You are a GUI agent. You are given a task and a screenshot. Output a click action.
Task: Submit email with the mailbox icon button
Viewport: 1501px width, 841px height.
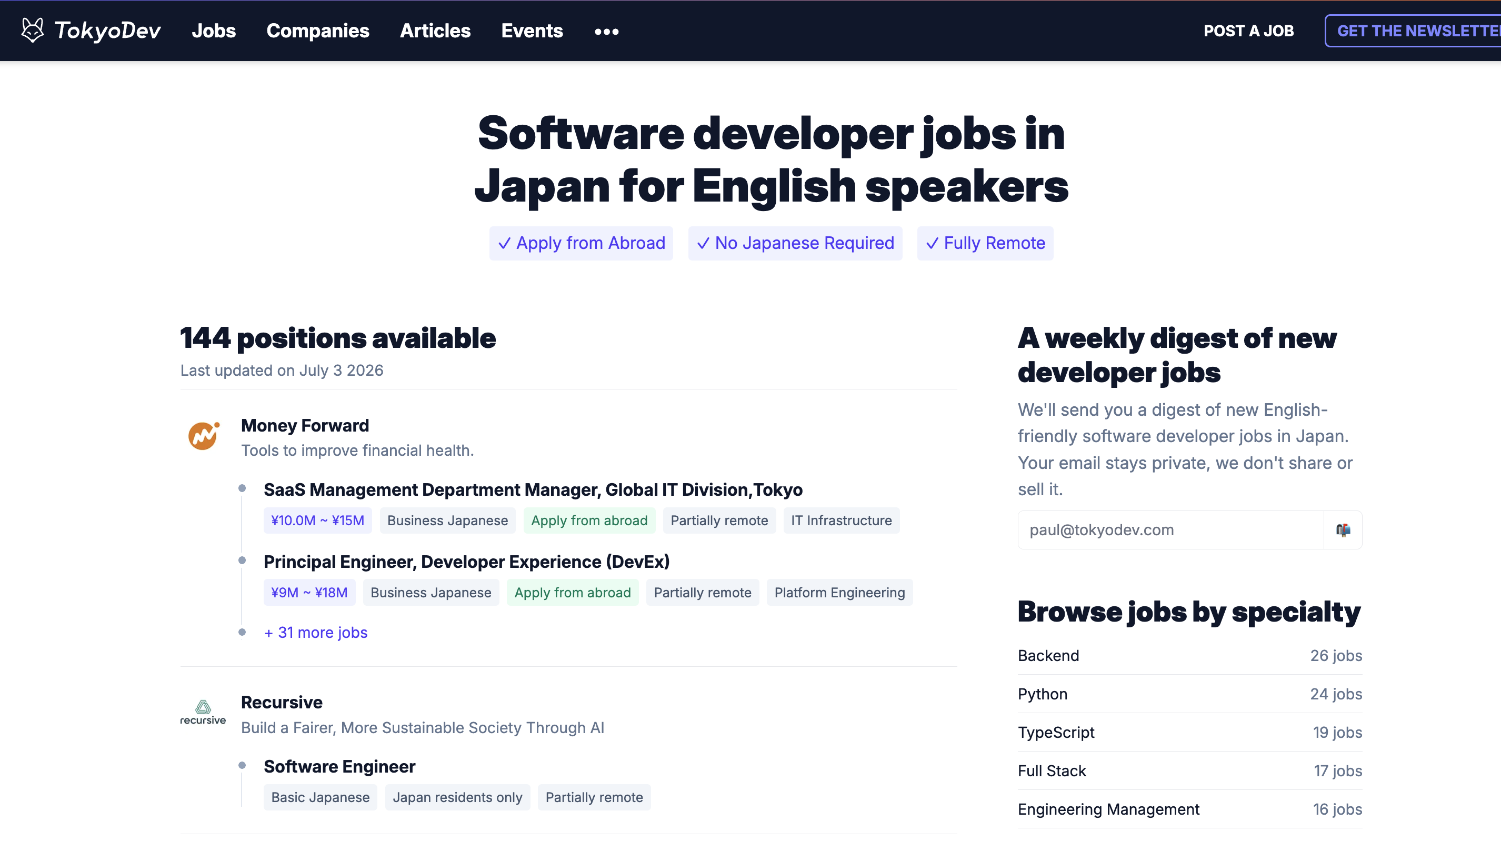click(1343, 530)
